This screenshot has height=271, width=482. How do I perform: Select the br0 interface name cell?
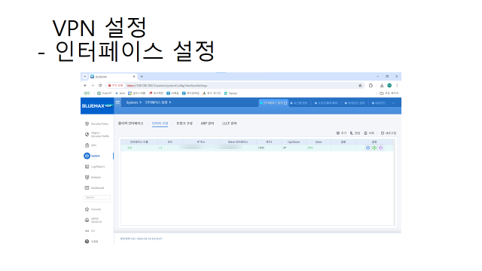coord(139,148)
